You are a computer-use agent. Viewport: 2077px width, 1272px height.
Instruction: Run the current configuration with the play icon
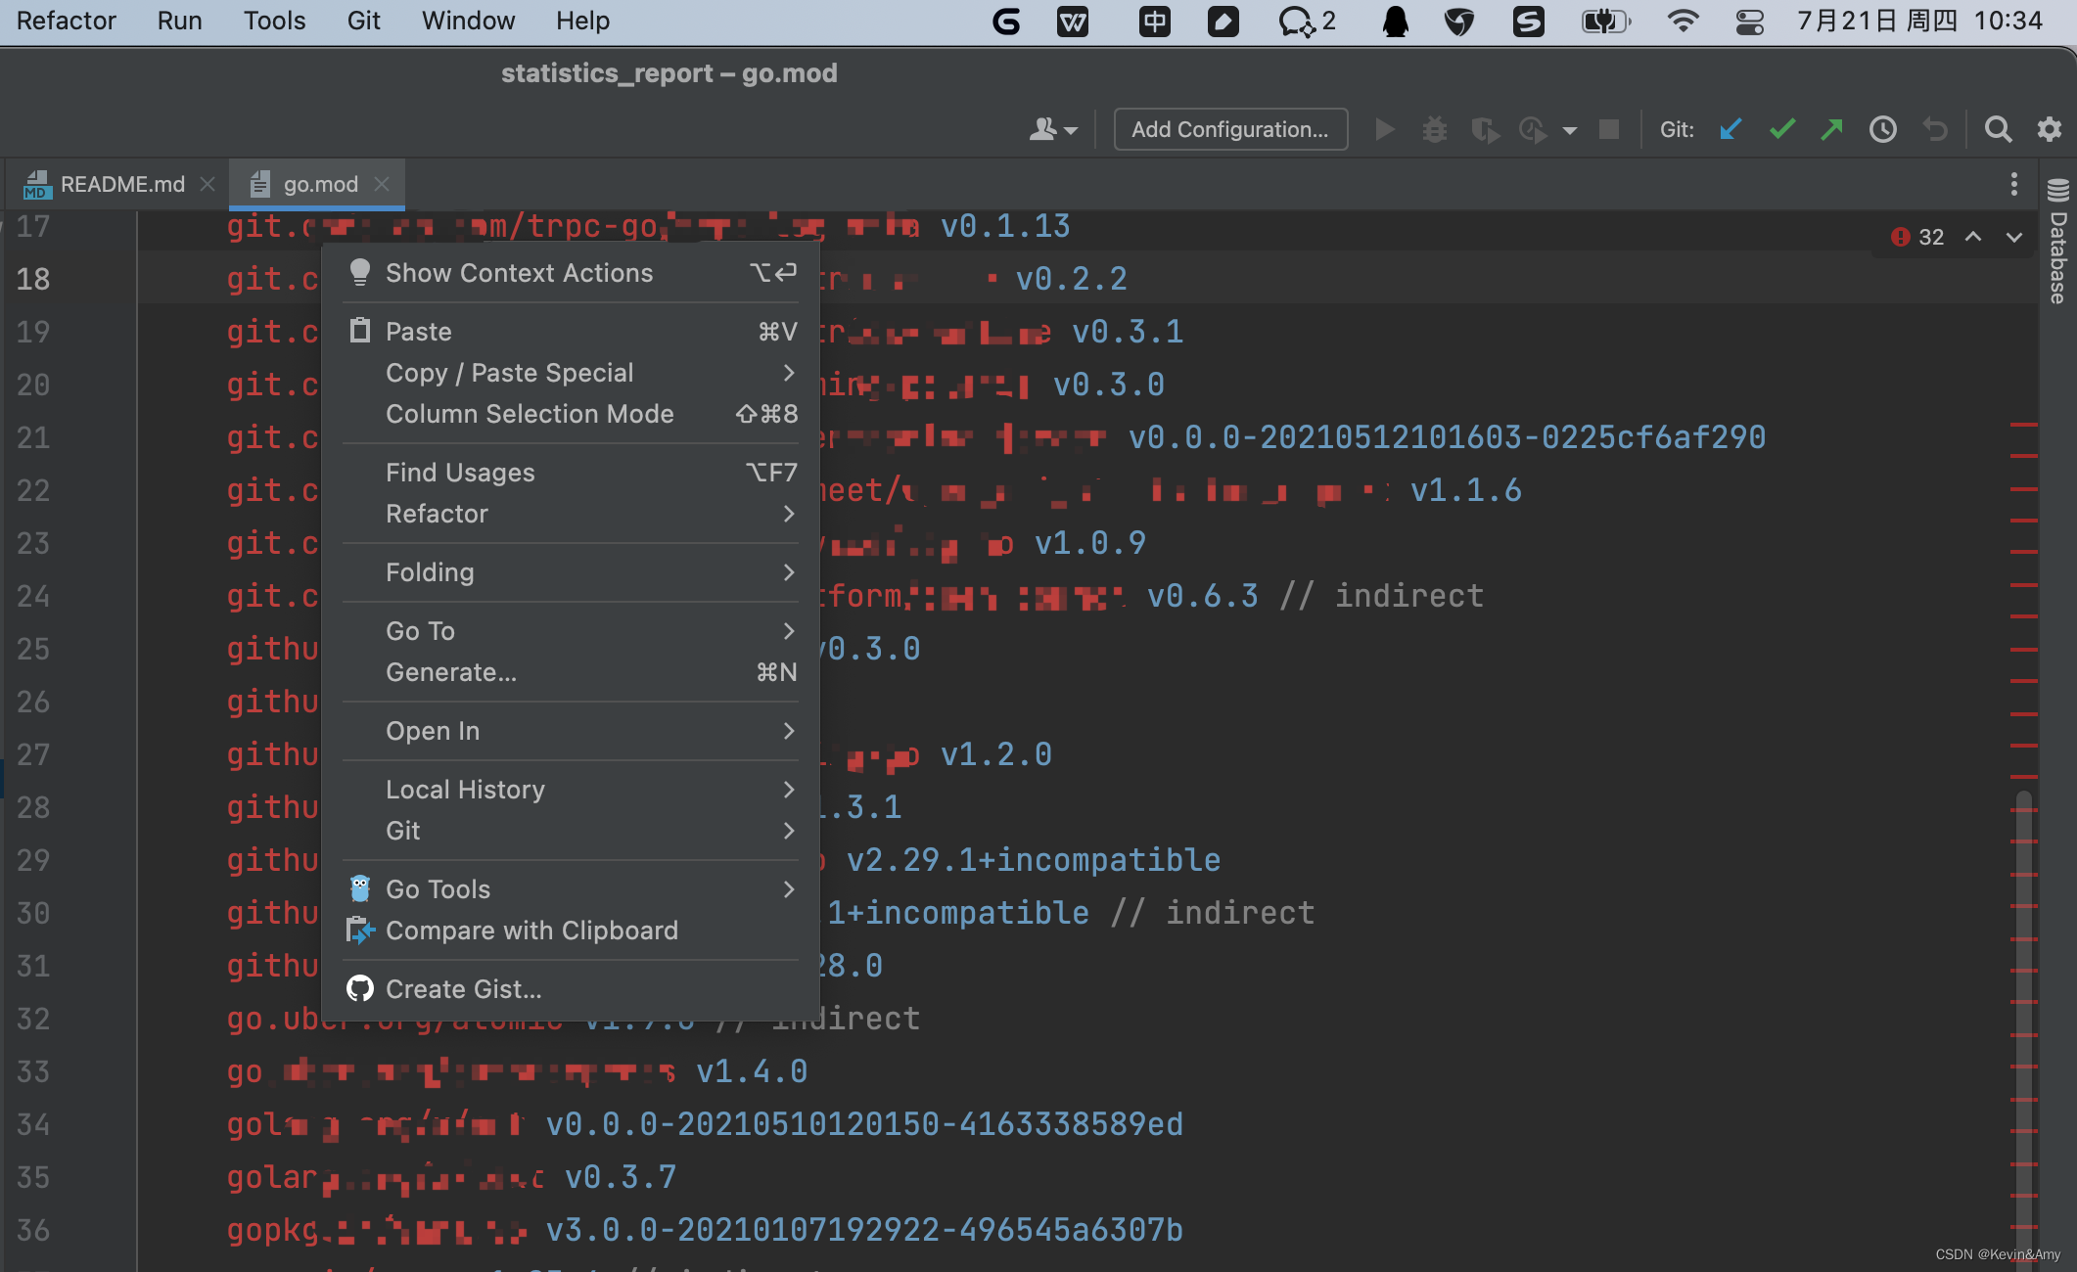[x=1384, y=129]
